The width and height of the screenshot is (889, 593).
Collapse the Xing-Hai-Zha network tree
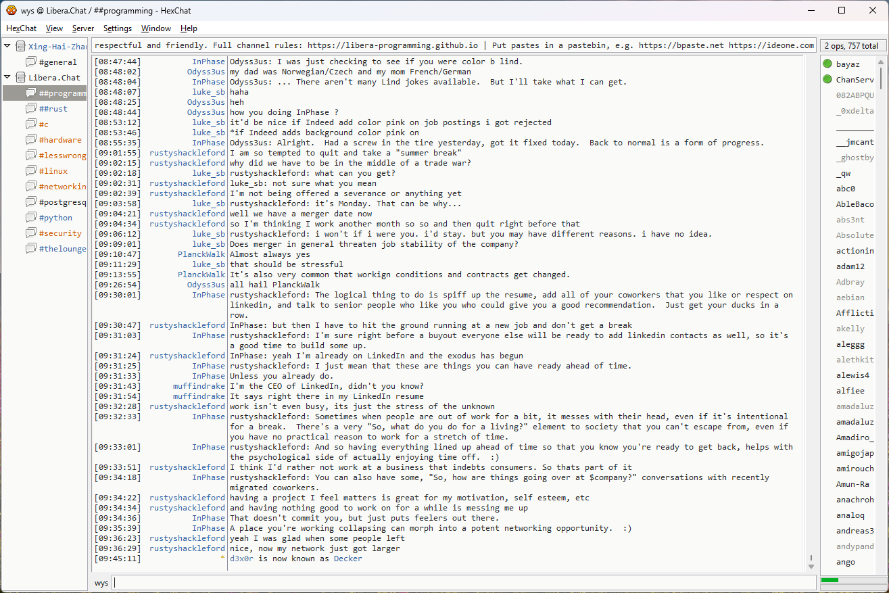pyautogui.click(x=7, y=47)
